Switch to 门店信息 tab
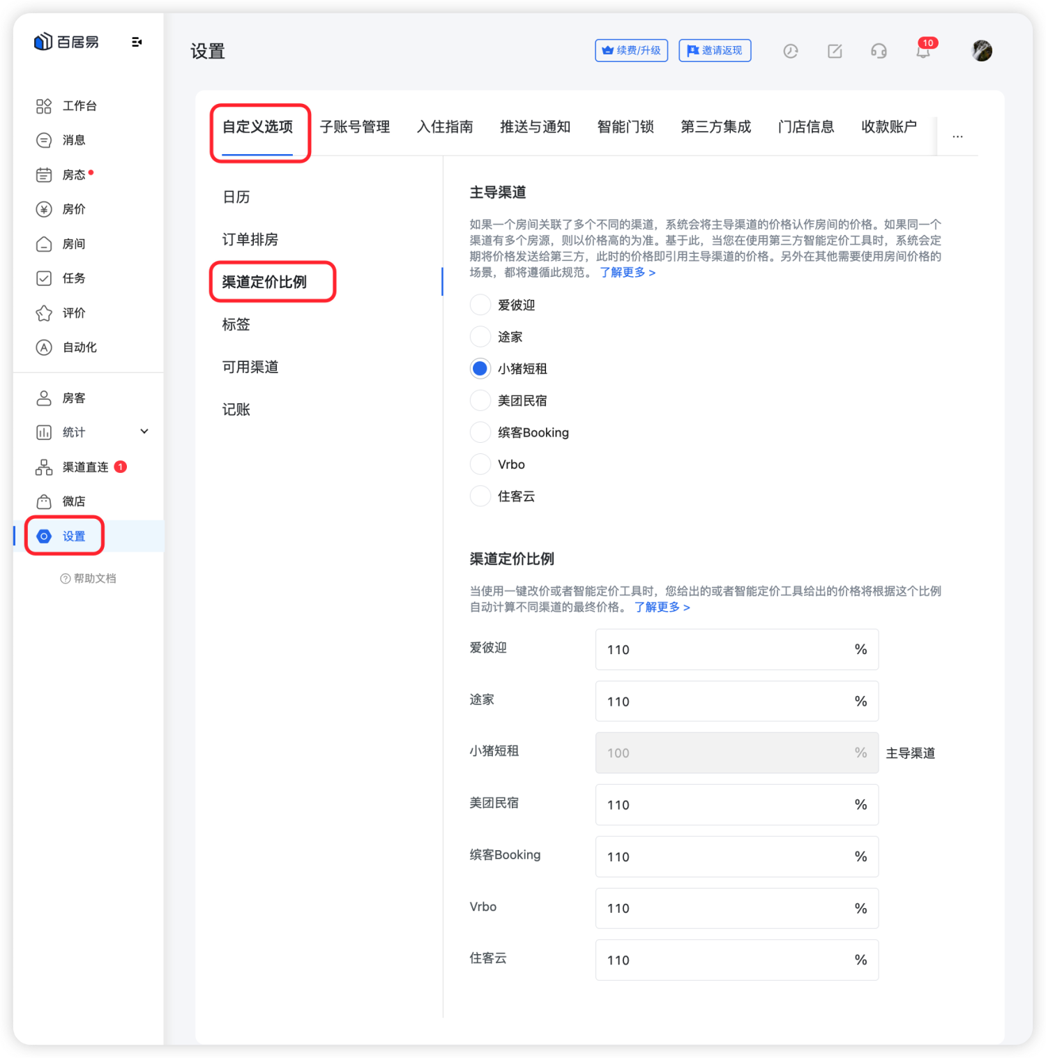The width and height of the screenshot is (1046, 1058). (x=806, y=127)
